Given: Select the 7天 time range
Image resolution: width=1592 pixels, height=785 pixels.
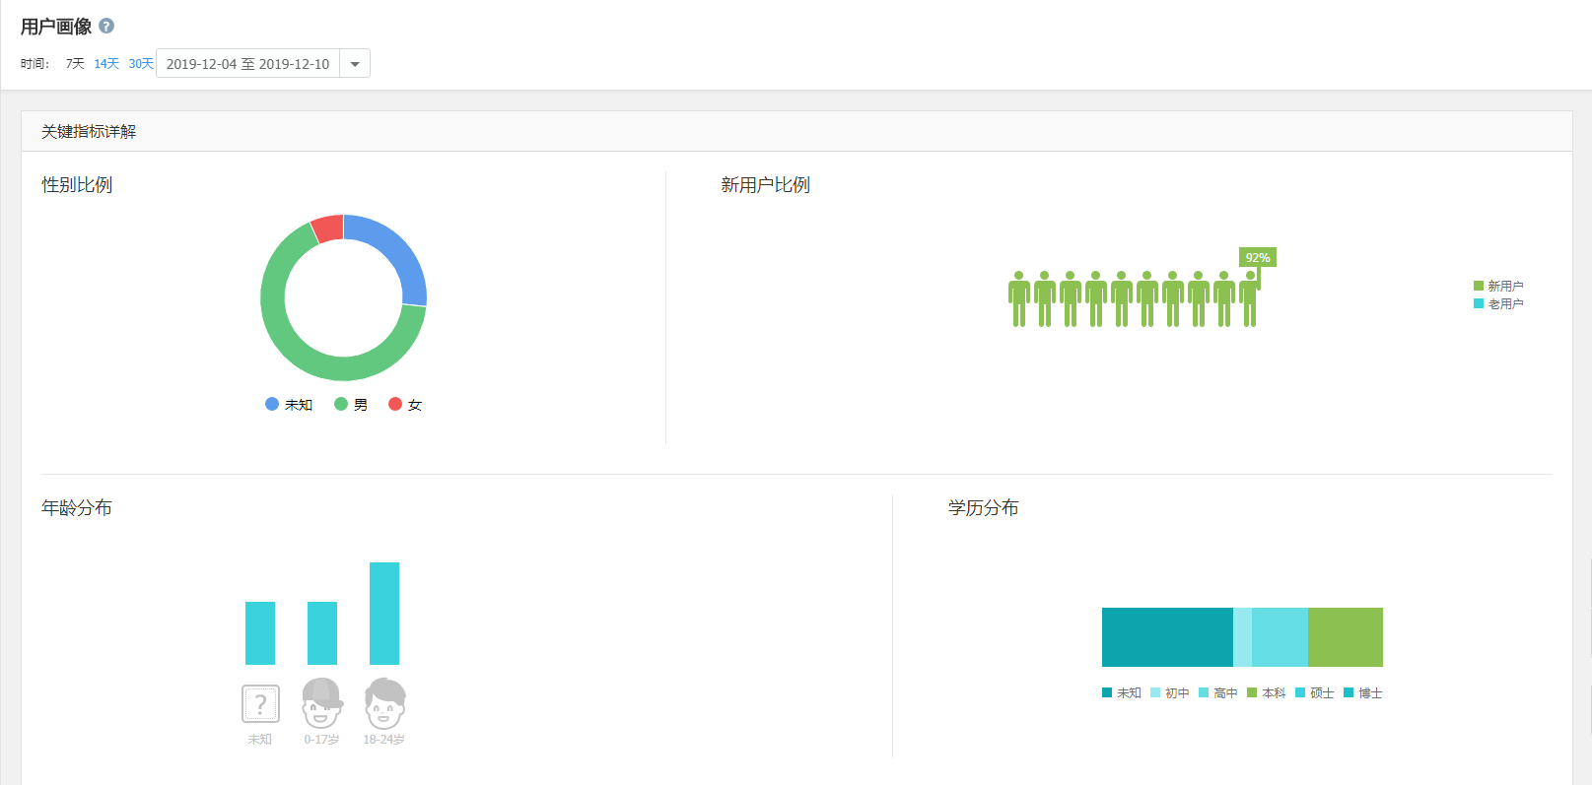Looking at the screenshot, I should point(75,64).
